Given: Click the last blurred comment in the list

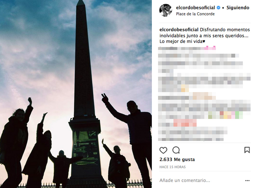Looking at the screenshot, I should click(193, 134).
